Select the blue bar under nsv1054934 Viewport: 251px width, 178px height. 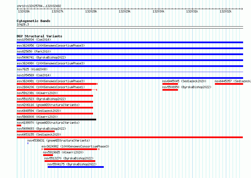130,42
